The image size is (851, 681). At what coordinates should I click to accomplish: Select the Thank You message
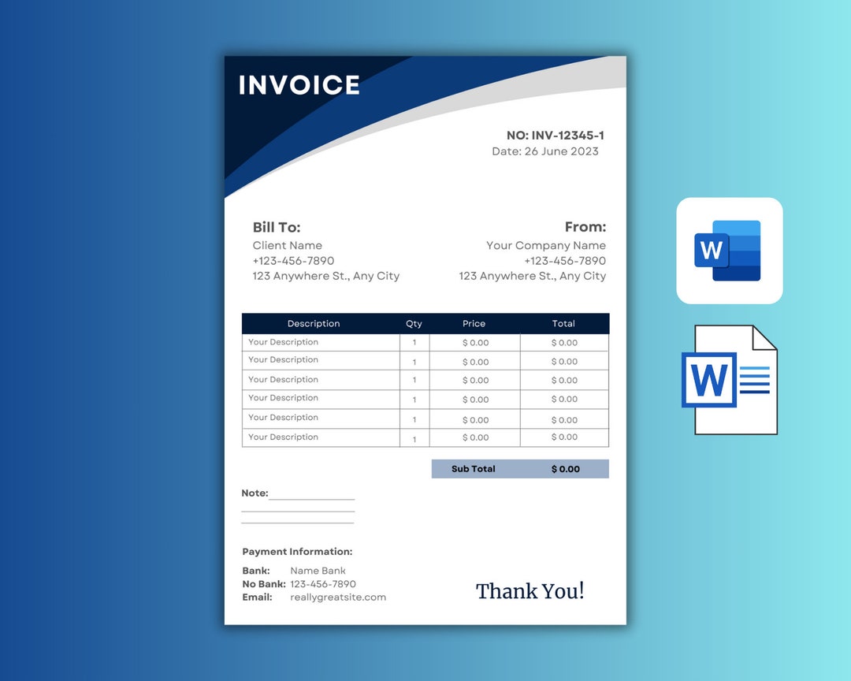530,591
